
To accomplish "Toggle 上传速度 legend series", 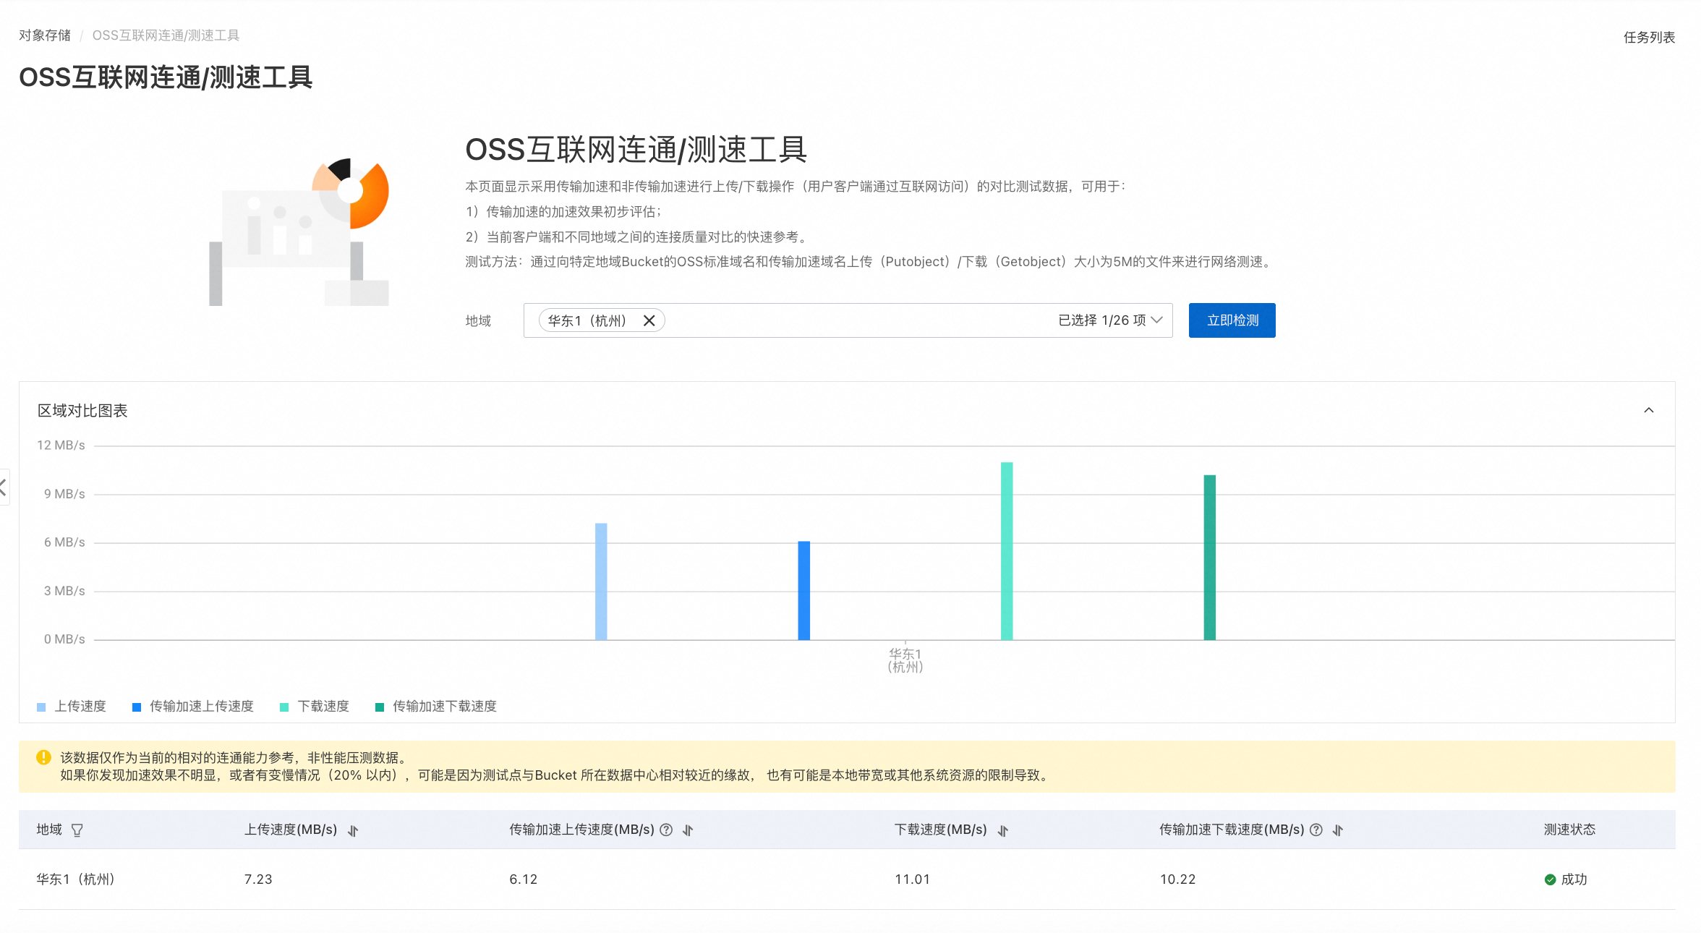I will click(72, 707).
